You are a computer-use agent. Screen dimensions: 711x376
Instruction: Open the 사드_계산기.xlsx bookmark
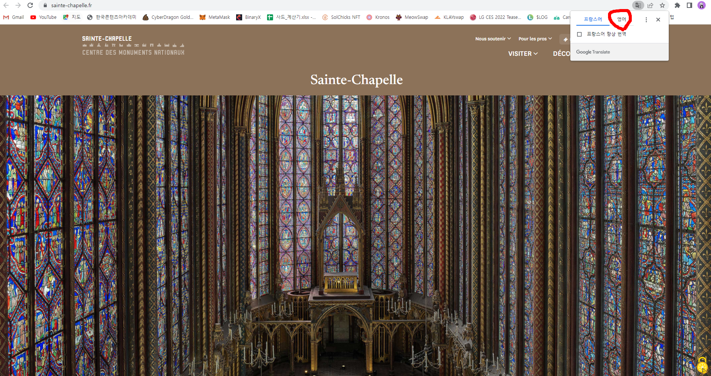click(x=292, y=17)
